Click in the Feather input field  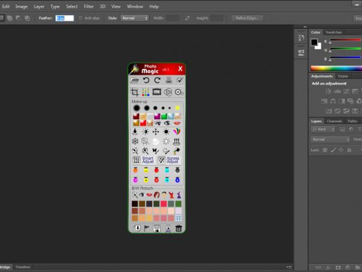tap(65, 18)
